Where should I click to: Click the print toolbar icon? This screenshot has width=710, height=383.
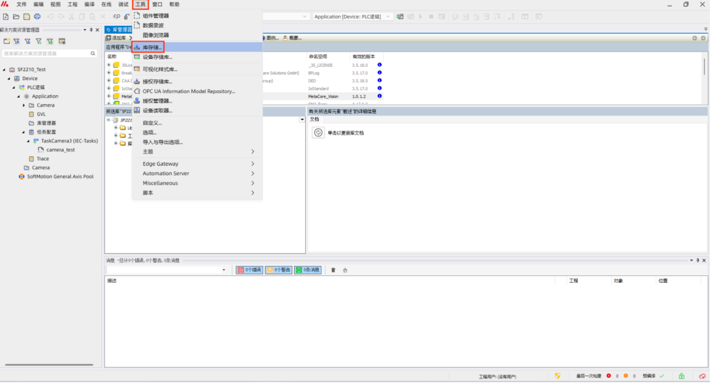[x=37, y=17]
